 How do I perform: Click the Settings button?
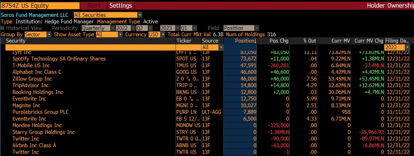point(121,6)
